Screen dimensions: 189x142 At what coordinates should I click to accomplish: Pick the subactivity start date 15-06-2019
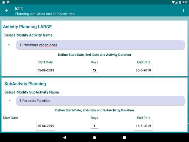click(x=46, y=126)
